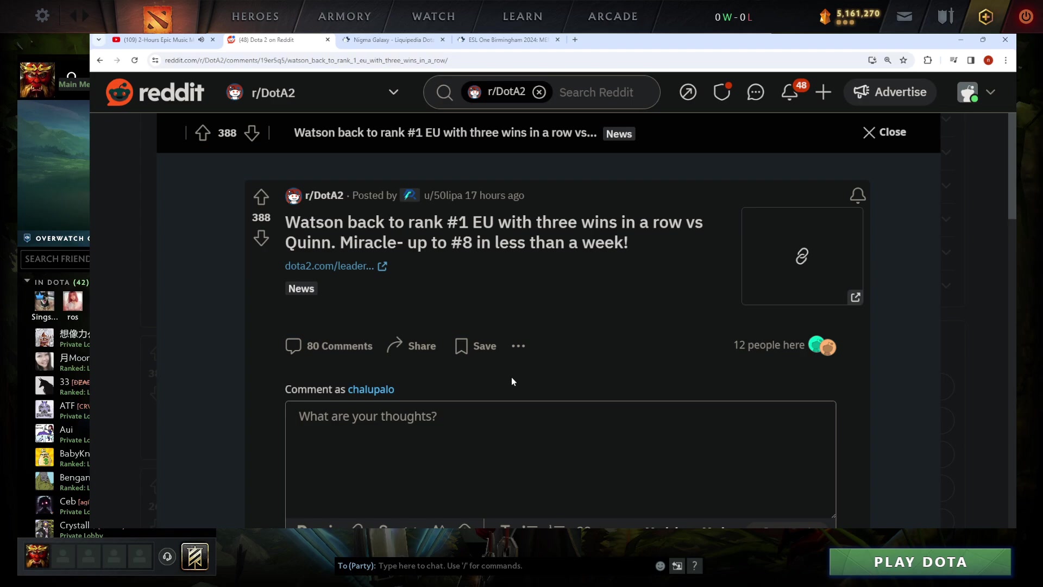Open the ARCADE tab in Dota
The width and height of the screenshot is (1043, 587).
pos(613,17)
